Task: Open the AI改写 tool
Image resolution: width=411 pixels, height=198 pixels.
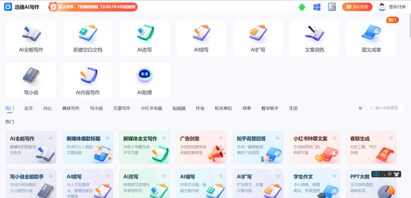Action: pyautogui.click(x=145, y=38)
